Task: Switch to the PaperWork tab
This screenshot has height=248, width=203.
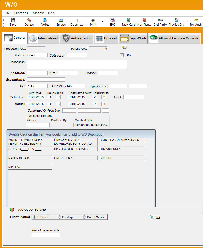Action: point(133,38)
